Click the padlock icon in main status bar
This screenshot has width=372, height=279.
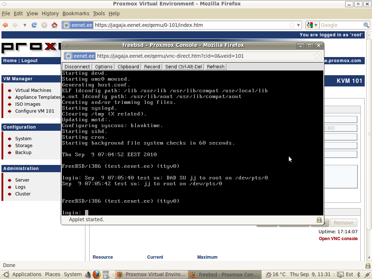[x=368, y=266]
